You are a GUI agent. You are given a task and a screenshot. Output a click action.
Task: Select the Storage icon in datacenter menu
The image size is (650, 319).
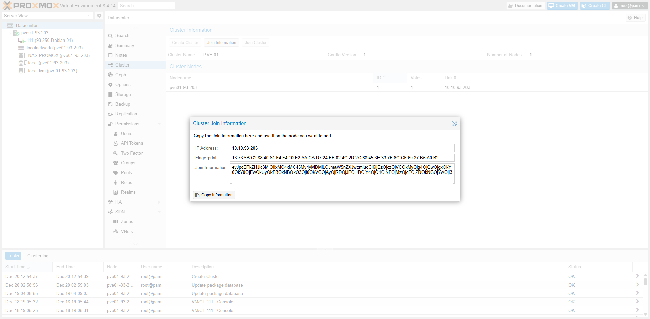coord(110,95)
